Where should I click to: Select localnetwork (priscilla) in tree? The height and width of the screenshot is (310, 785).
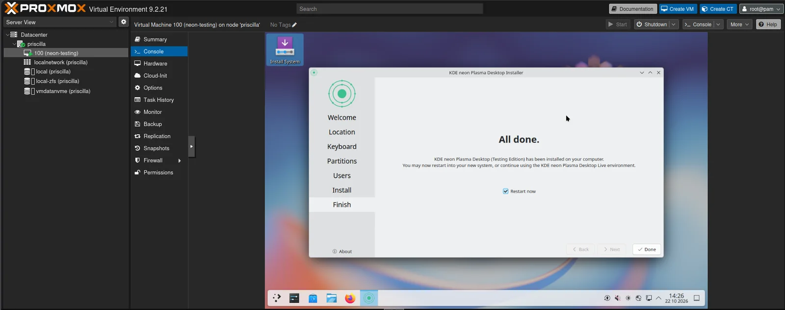66,63
